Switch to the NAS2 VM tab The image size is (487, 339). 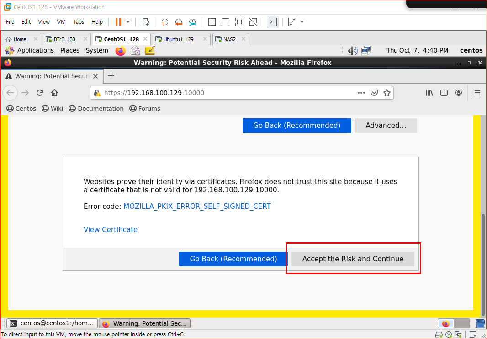229,39
